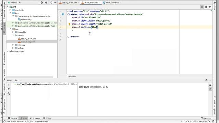
Task: Switch editor to Split view mode
Action: click(206, 7)
